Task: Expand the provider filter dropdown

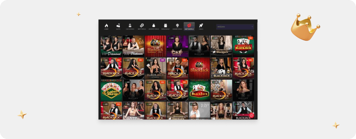Action: click(235, 27)
